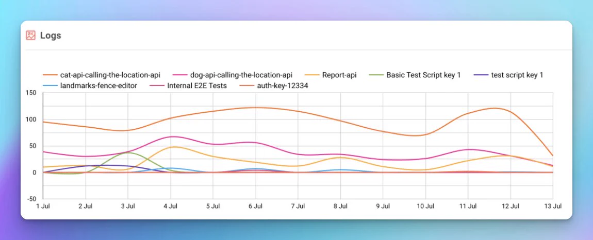The width and height of the screenshot is (593, 240).
Task: Click the 7 Jul x-axis label
Action: [x=298, y=207]
